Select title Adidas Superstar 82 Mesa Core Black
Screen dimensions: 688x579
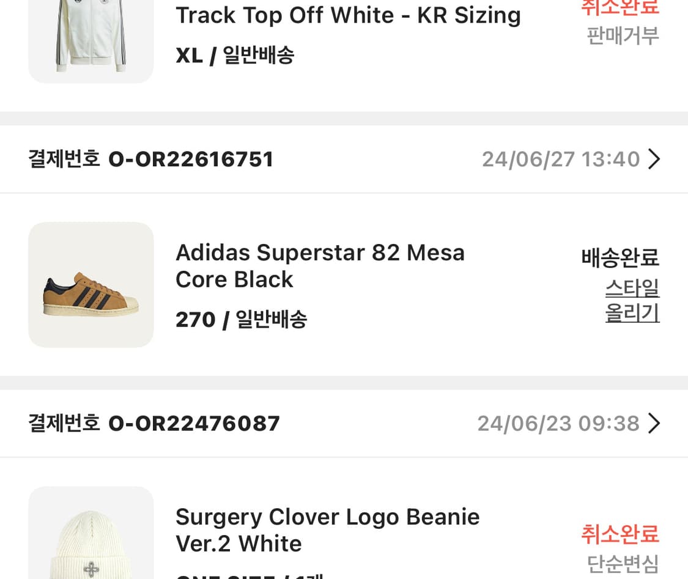point(320,265)
